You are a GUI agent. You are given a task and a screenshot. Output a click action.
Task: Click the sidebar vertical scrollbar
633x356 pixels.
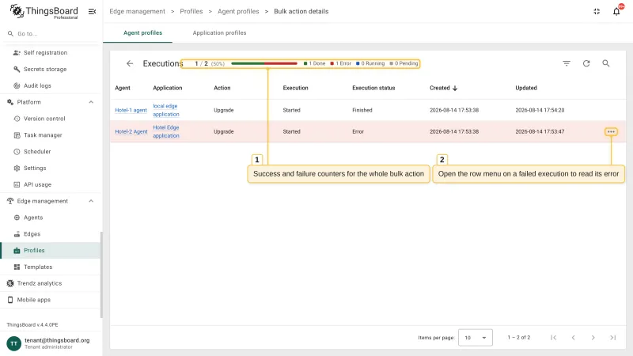pyautogui.click(x=101, y=275)
